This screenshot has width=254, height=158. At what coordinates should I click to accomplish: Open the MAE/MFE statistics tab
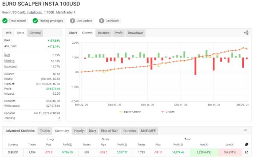pos(148,131)
